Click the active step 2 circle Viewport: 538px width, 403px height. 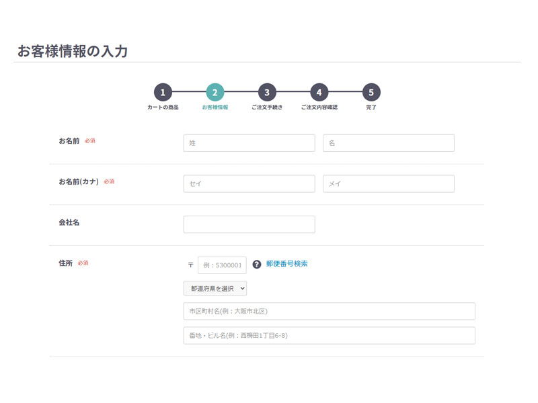215,93
